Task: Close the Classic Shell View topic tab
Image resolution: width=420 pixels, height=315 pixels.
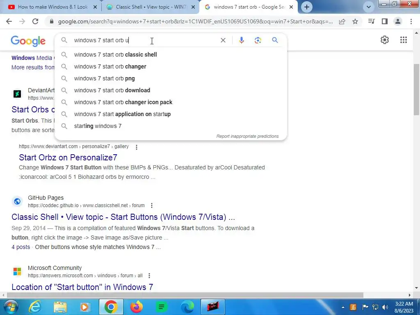Action: (193, 7)
